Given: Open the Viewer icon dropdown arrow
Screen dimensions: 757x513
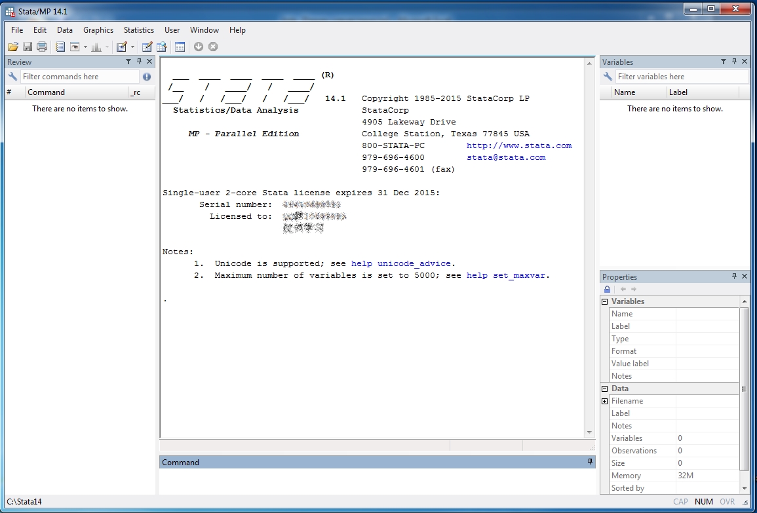Looking at the screenshot, I should pyautogui.click(x=85, y=47).
